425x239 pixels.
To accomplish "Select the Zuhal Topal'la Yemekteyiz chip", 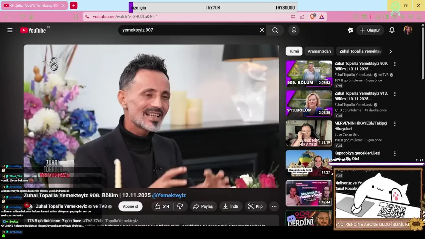I will [360, 51].
